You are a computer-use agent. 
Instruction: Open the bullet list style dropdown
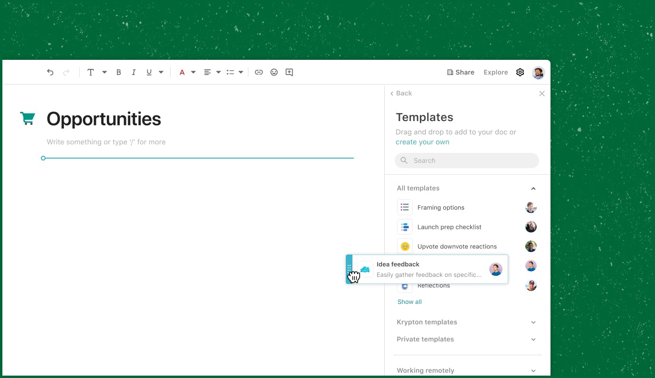coord(241,72)
